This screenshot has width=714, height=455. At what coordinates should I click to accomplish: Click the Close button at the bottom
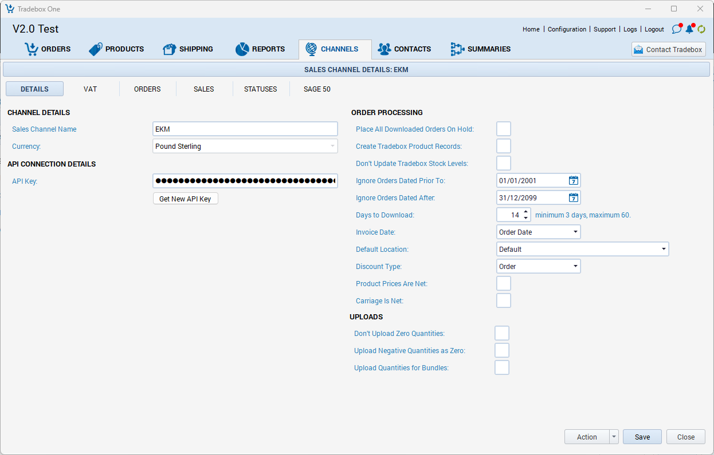686,437
